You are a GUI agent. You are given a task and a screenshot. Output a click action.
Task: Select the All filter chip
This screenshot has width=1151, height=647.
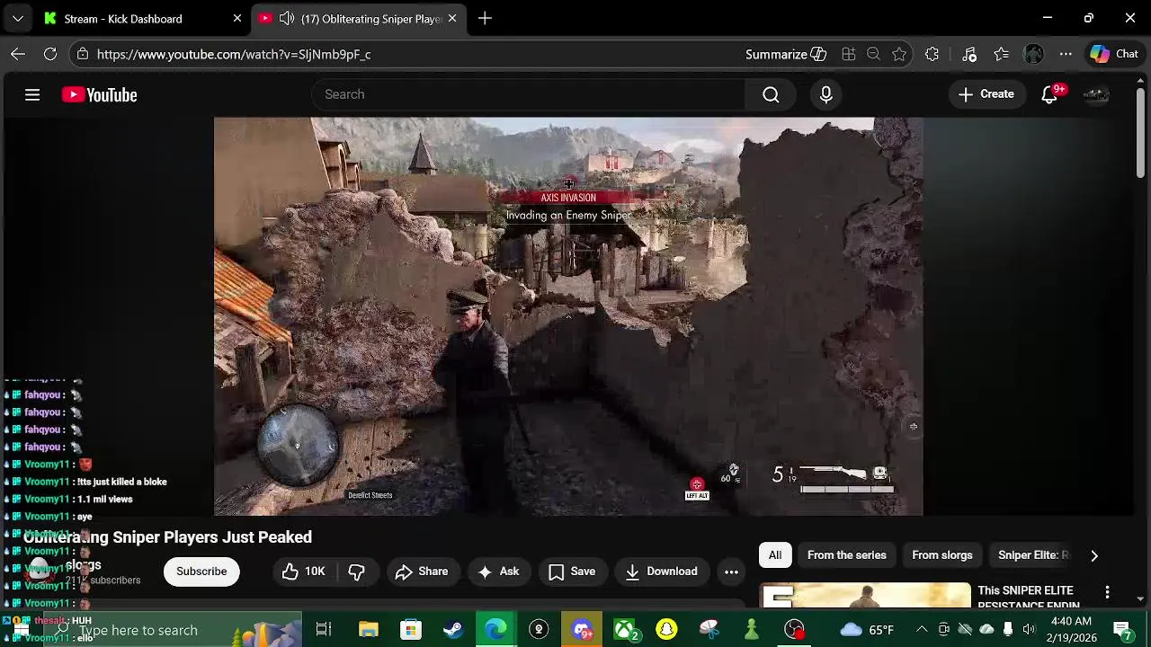(775, 555)
